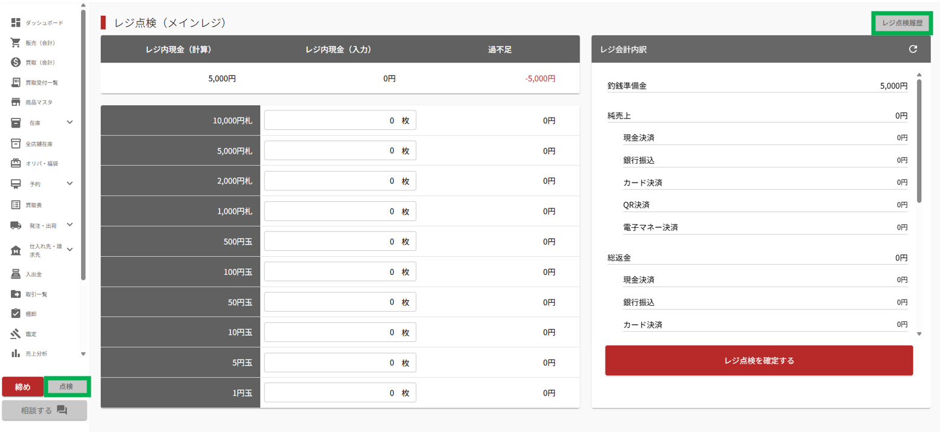The width and height of the screenshot is (940, 432).
Task: Go to 買取受付一覧 in the sidebar
Action: coord(41,83)
